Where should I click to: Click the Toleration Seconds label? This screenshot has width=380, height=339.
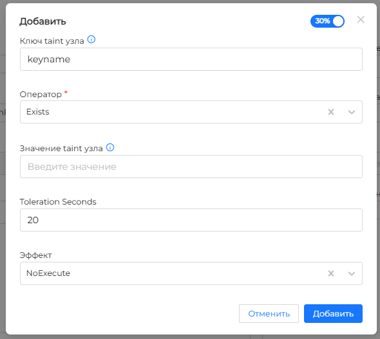pos(58,201)
